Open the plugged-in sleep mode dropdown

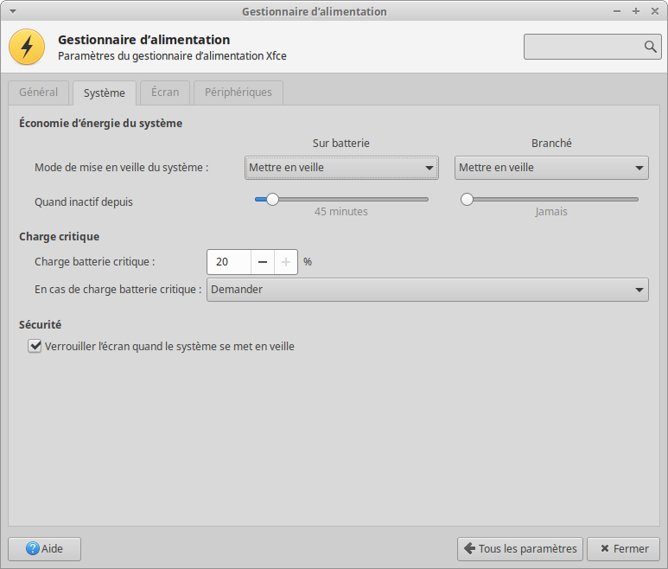pos(551,168)
